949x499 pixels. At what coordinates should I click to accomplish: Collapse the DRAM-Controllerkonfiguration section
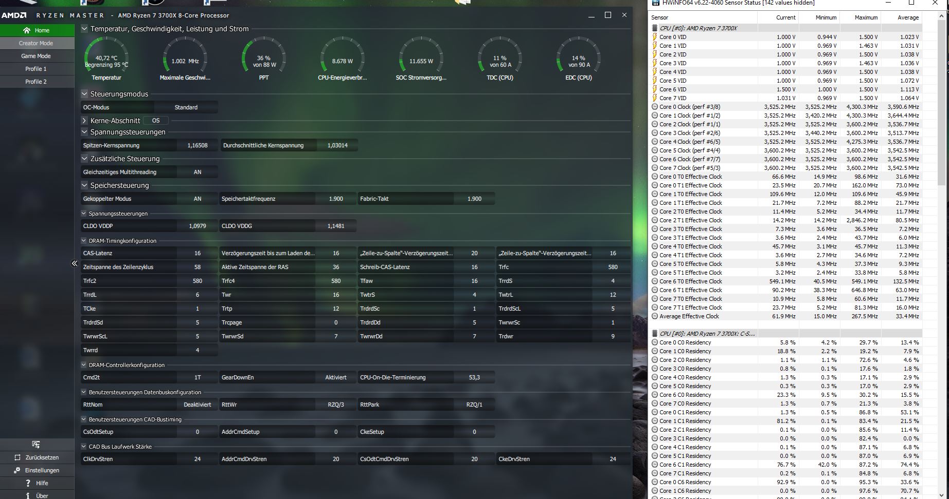[84, 365]
